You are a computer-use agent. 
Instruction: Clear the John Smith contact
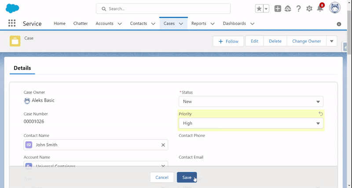click(x=163, y=145)
